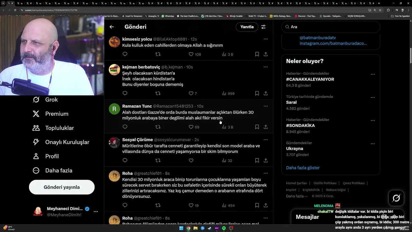This screenshot has width=412, height=232.
Task: Go to Profil in the sidebar
Action: pyautogui.click(x=46, y=156)
